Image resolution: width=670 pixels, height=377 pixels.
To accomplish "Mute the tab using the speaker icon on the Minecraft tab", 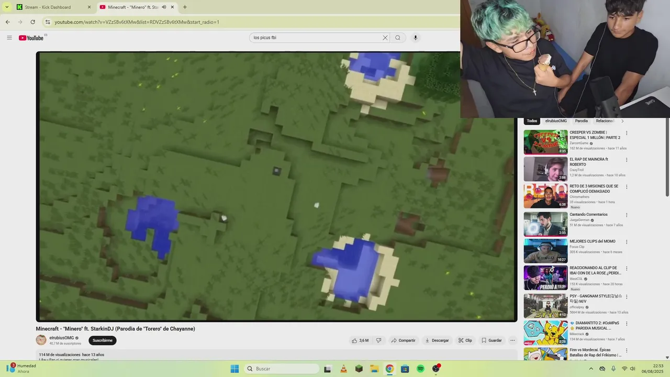I will 164,7.
